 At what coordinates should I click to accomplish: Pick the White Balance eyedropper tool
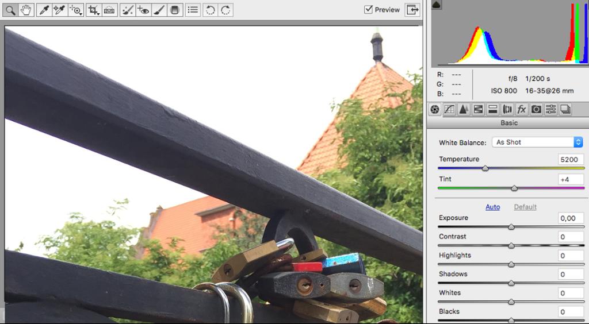click(44, 10)
